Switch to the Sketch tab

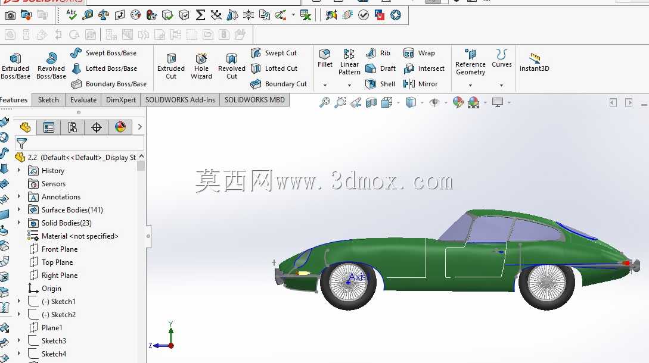[x=48, y=99]
